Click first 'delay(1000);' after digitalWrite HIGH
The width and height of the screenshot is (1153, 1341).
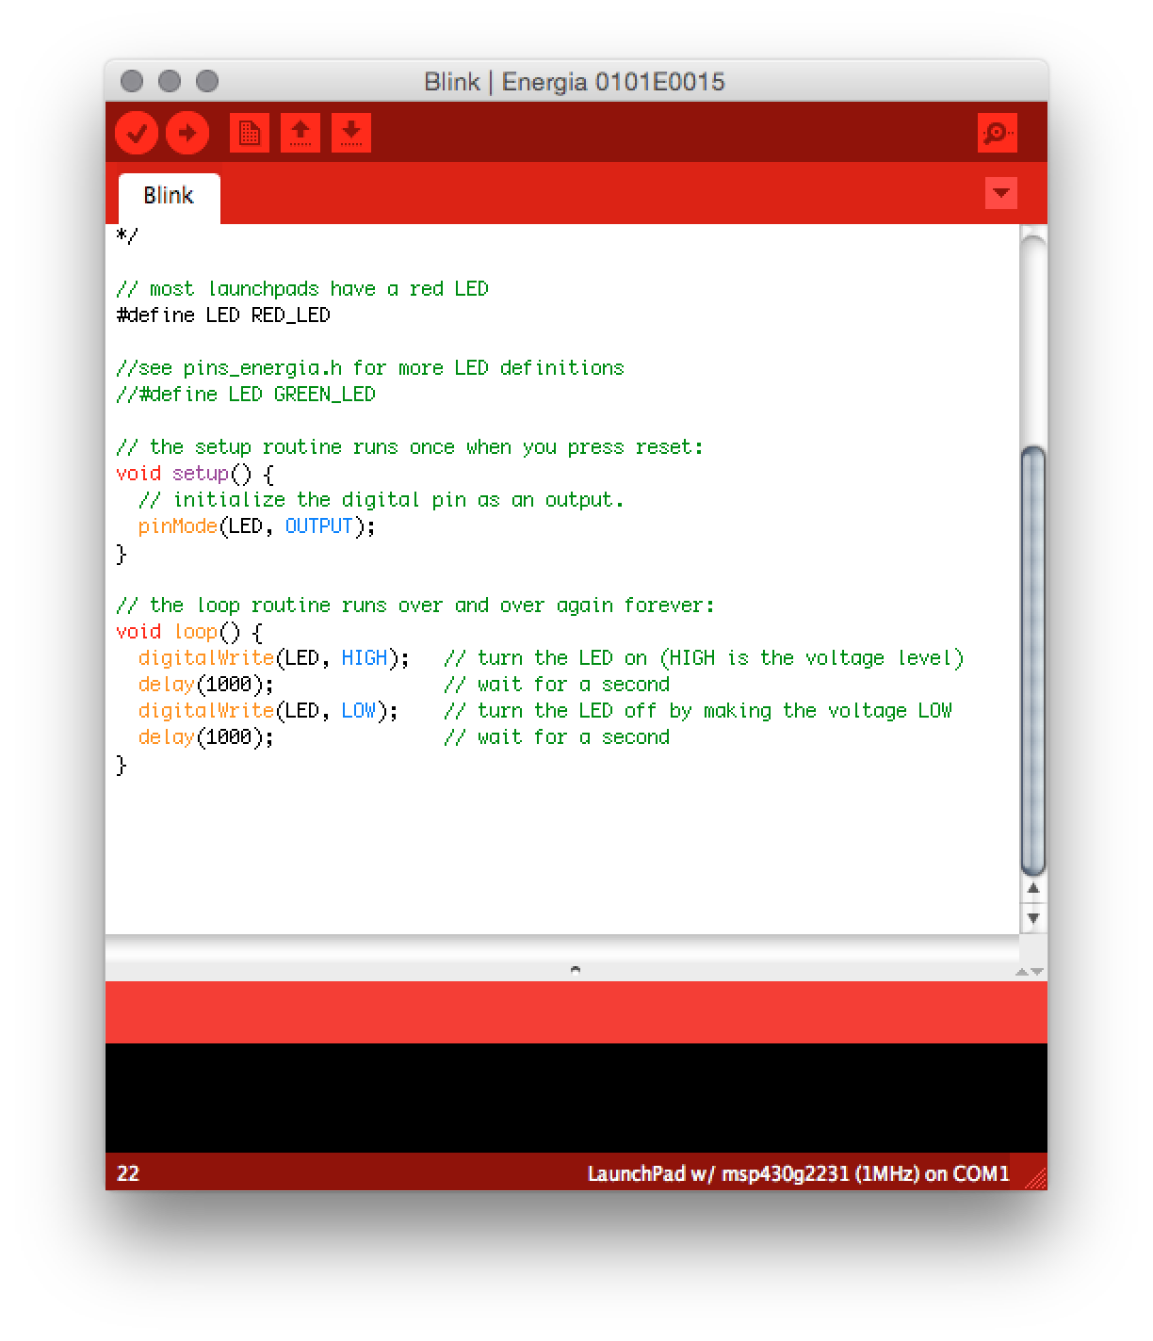click(206, 684)
